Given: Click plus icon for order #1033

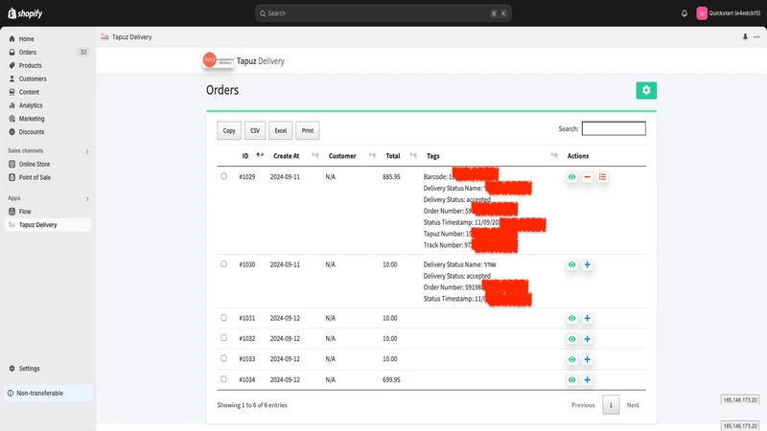Looking at the screenshot, I should 587,359.
